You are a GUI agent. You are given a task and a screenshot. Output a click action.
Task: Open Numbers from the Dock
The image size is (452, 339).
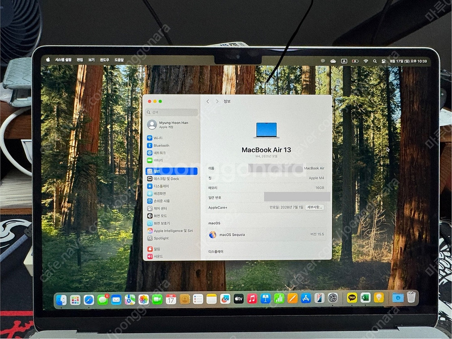279,298
